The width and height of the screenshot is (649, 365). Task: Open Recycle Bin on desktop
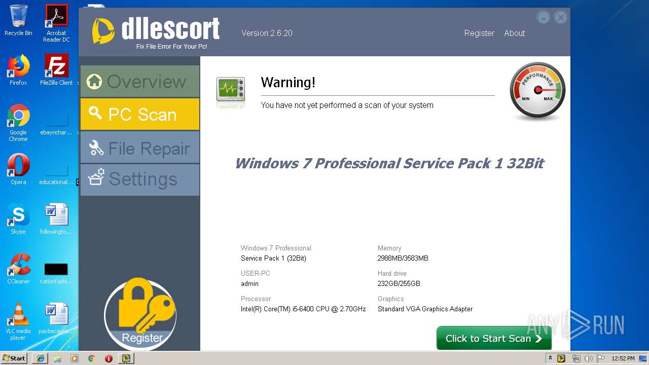18,20
